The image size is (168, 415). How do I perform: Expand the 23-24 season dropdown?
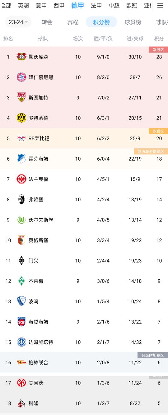coord(18,22)
